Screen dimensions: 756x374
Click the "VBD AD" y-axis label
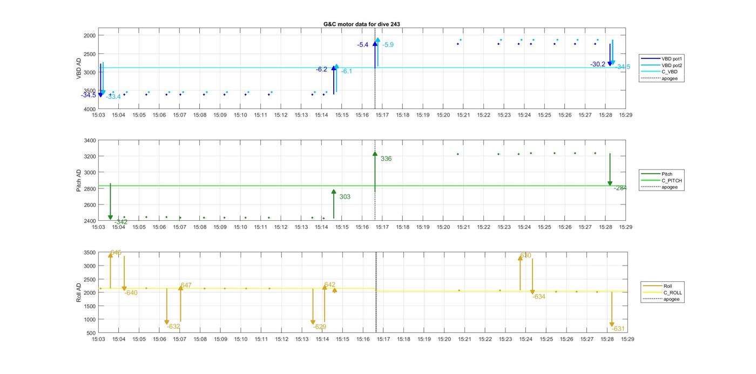(x=79, y=69)
